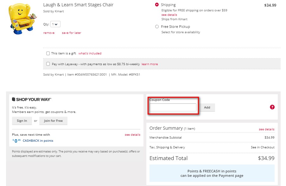This screenshot has width=286, height=186.
Task: Click the Join for Free button
Action: click(x=53, y=121)
